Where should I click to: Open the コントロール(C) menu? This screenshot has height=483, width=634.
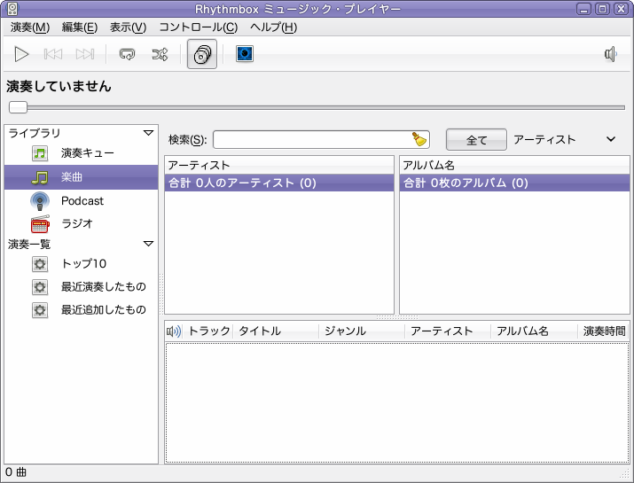coord(198,27)
